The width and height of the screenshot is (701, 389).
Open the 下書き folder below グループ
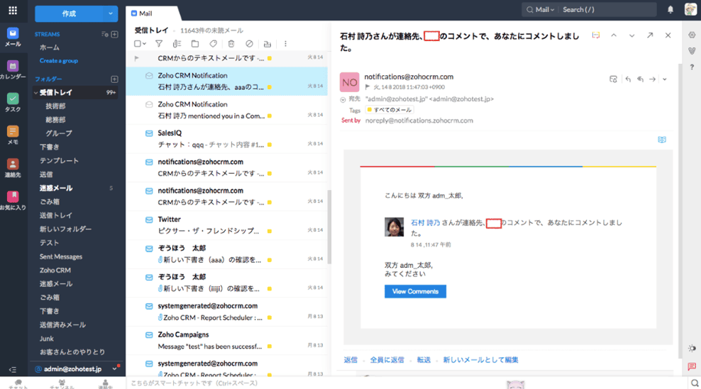50,147
